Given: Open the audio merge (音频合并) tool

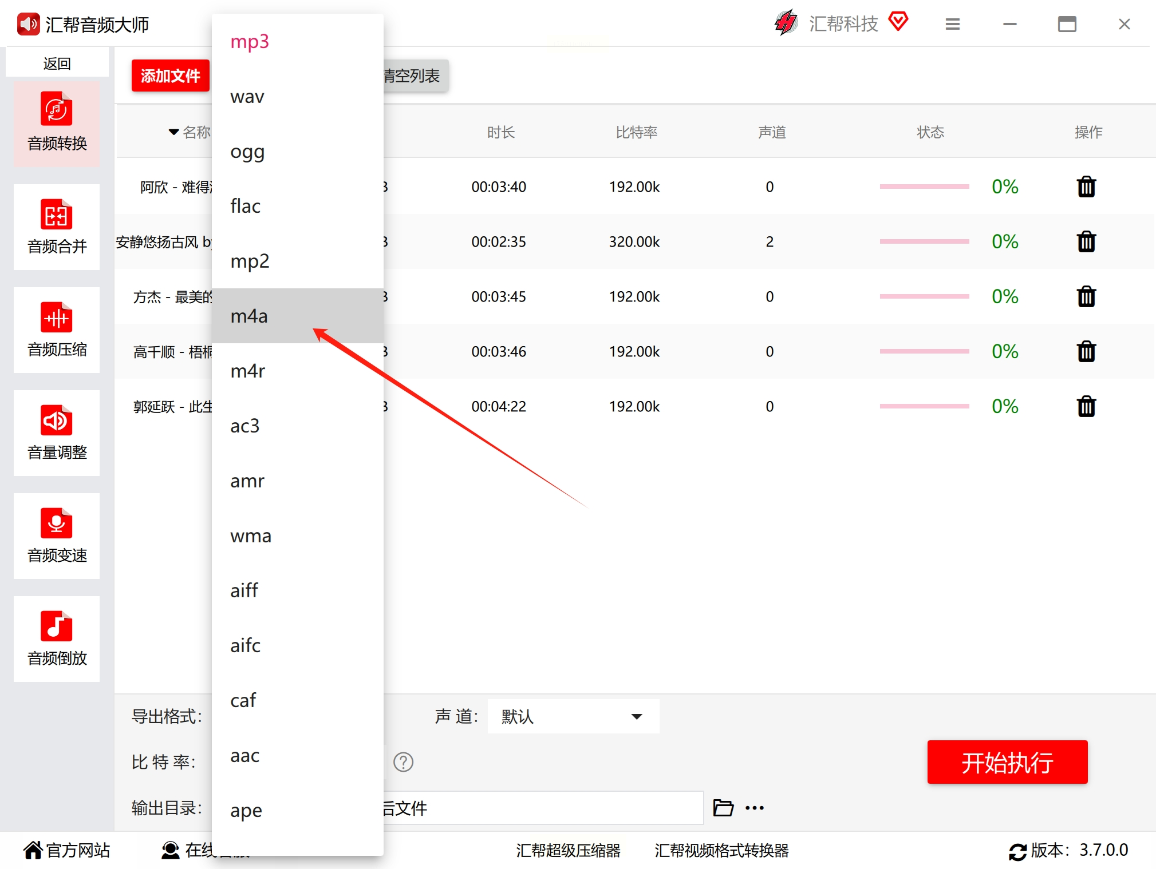Looking at the screenshot, I should pos(57,227).
